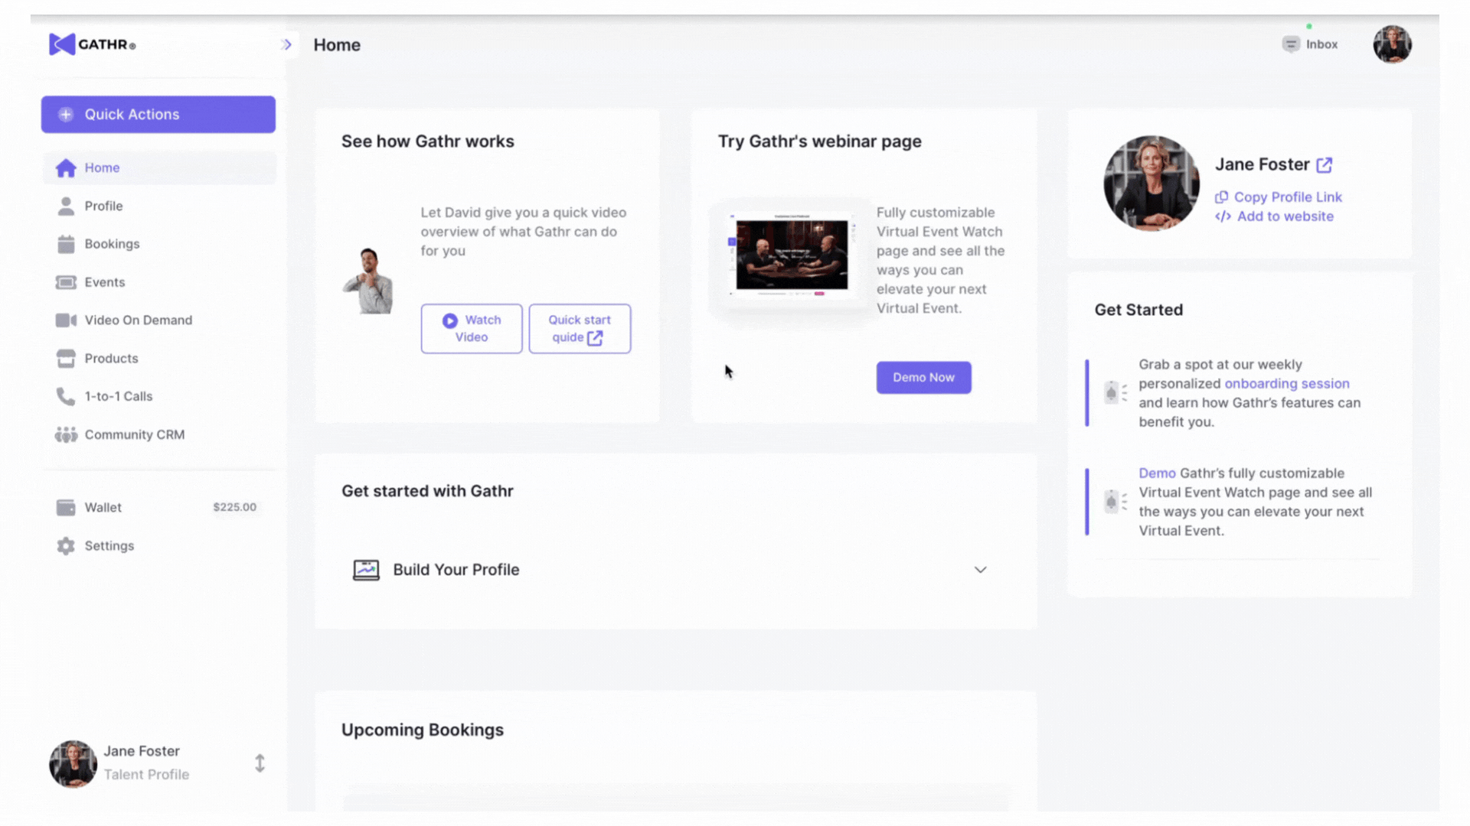Open 1-to-1 Calls phone icon
The width and height of the screenshot is (1470, 826).
(x=66, y=396)
